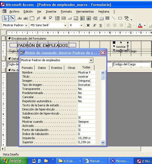Switch to the Manual taskbar window
Screen dimensions: 152x164
point(95,161)
